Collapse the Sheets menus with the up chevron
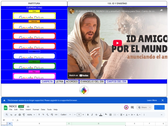Screen dimensions: 168x126 click(x=161, y=114)
